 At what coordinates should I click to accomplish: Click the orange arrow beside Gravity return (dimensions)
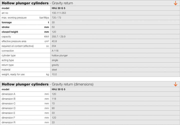click(175, 84)
